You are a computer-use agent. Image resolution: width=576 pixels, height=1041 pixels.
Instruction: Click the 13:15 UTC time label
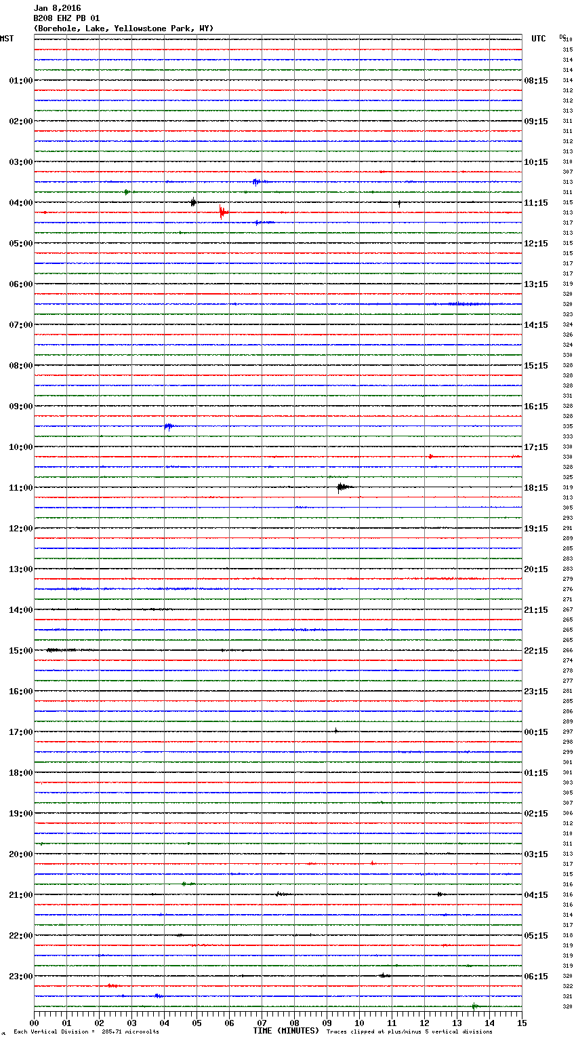(536, 284)
